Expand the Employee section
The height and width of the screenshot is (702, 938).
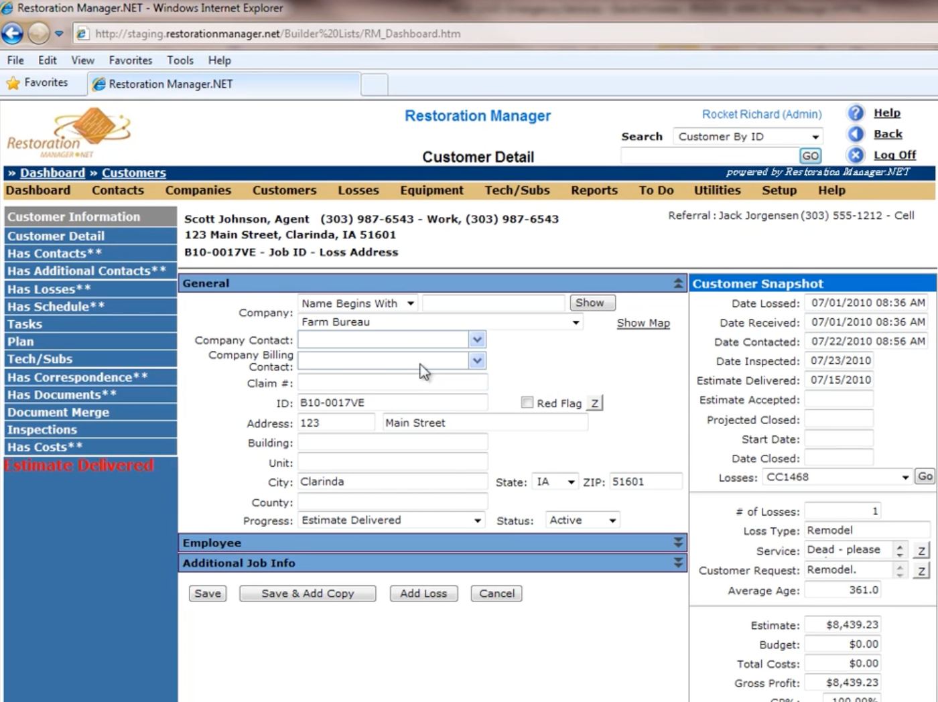click(678, 543)
